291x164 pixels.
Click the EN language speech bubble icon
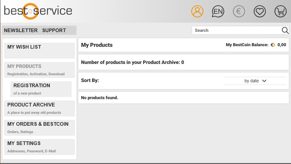[218, 12]
